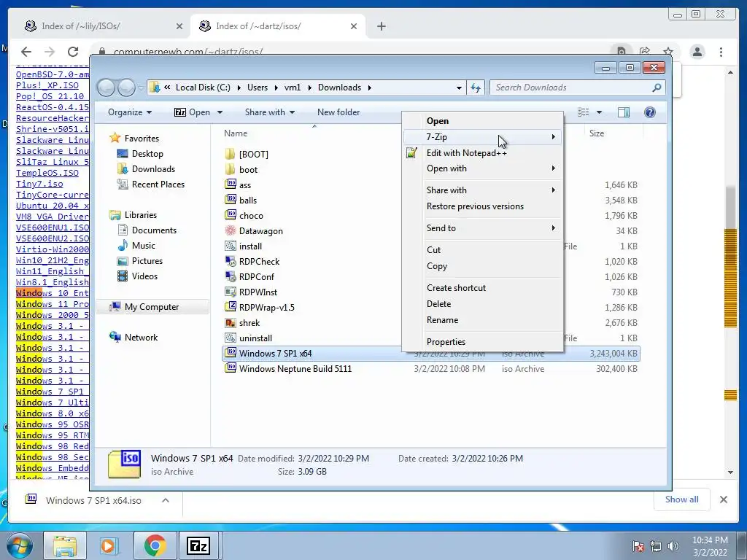
Task: Sort files by Size column header
Action: click(597, 134)
